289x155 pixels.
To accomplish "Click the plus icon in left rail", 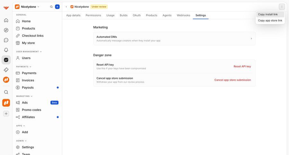I will [x=6, y=114].
